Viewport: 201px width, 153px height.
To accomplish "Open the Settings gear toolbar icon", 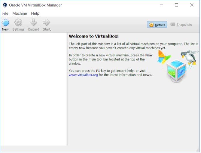I will click(18, 22).
